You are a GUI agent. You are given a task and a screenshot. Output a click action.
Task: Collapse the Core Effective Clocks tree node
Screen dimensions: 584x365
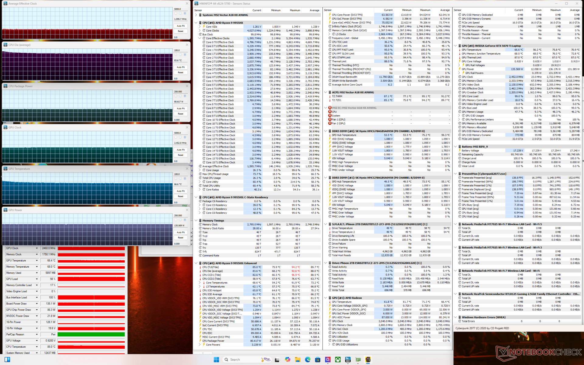(x=200, y=38)
